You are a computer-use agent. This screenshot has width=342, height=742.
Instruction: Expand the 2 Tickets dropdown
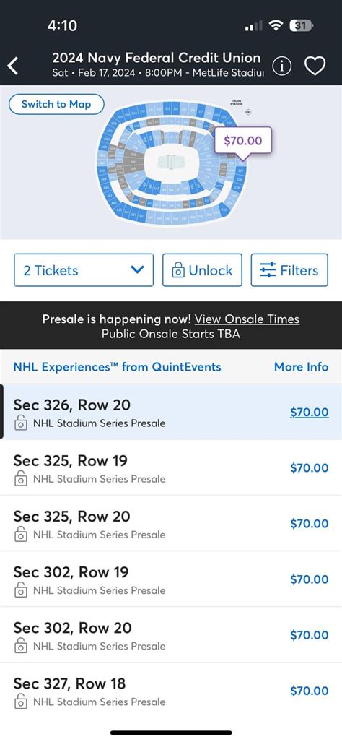(84, 270)
